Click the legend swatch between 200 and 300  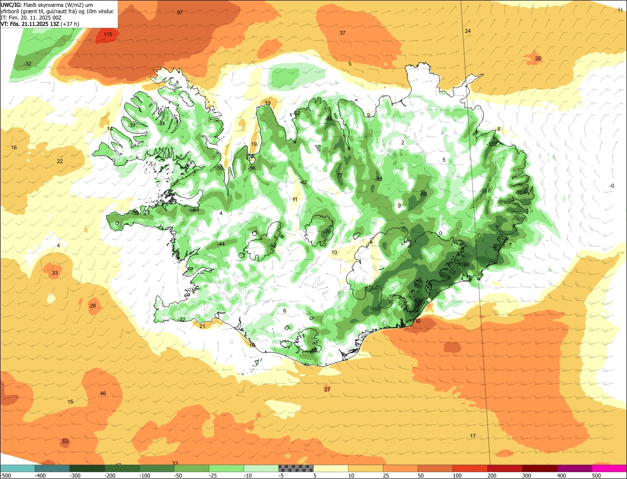pos(505,468)
